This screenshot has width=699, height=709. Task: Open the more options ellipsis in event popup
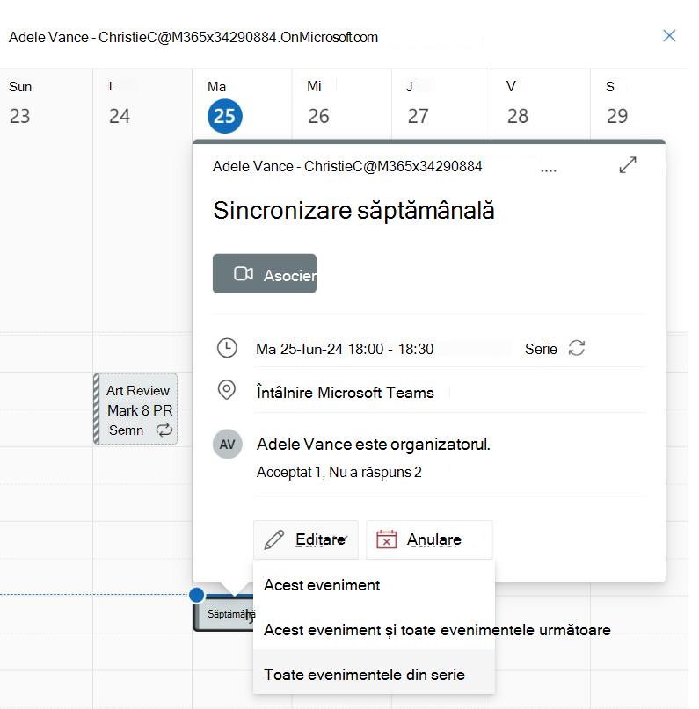point(549,170)
